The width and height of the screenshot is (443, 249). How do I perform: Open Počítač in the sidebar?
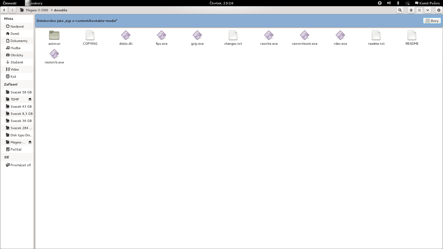pyautogui.click(x=17, y=149)
